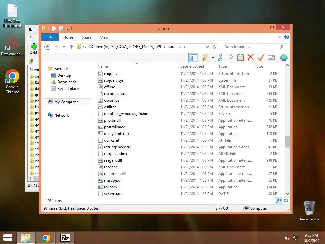Click the New folder toolbar icon
This screenshot has width=325, height=244.
pyautogui.click(x=205, y=58)
